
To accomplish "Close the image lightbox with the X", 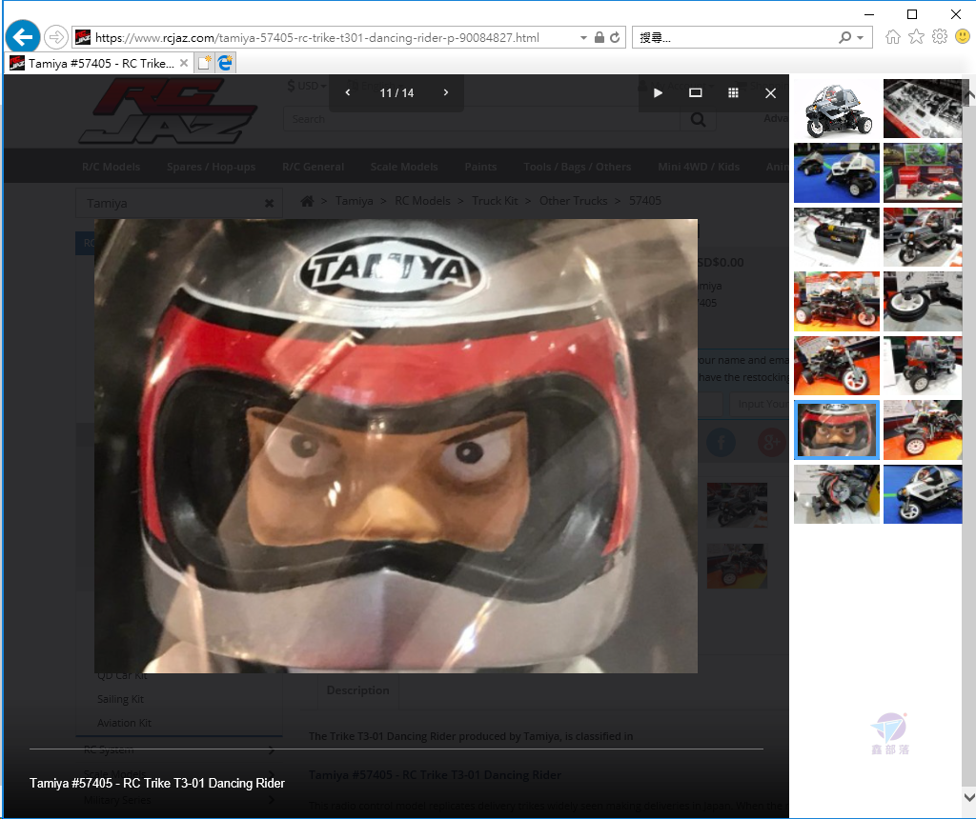I will coord(770,92).
